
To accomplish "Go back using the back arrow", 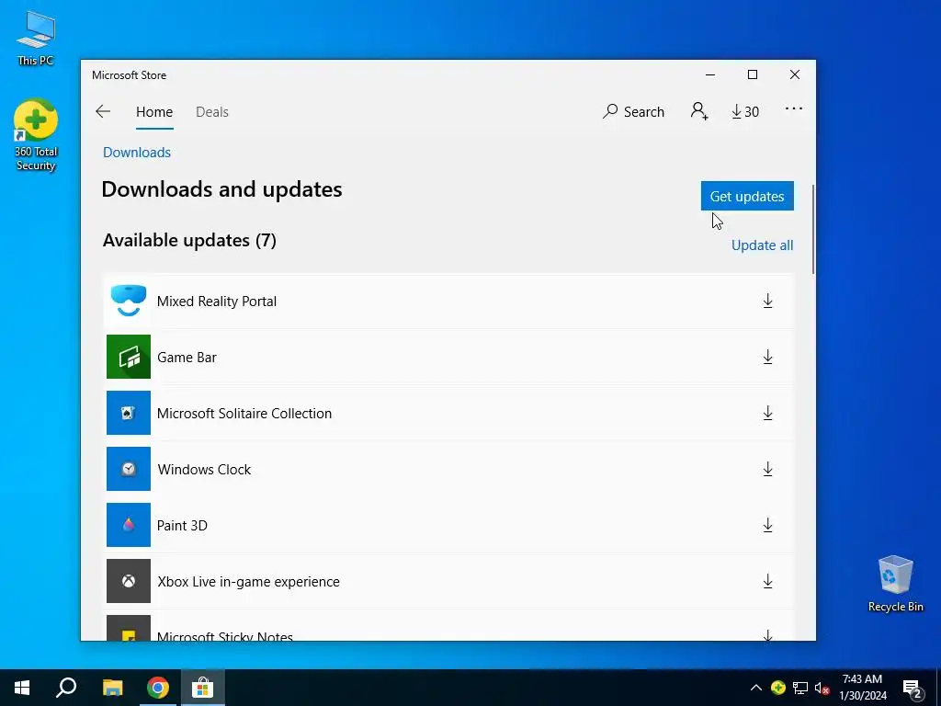I will (x=103, y=111).
